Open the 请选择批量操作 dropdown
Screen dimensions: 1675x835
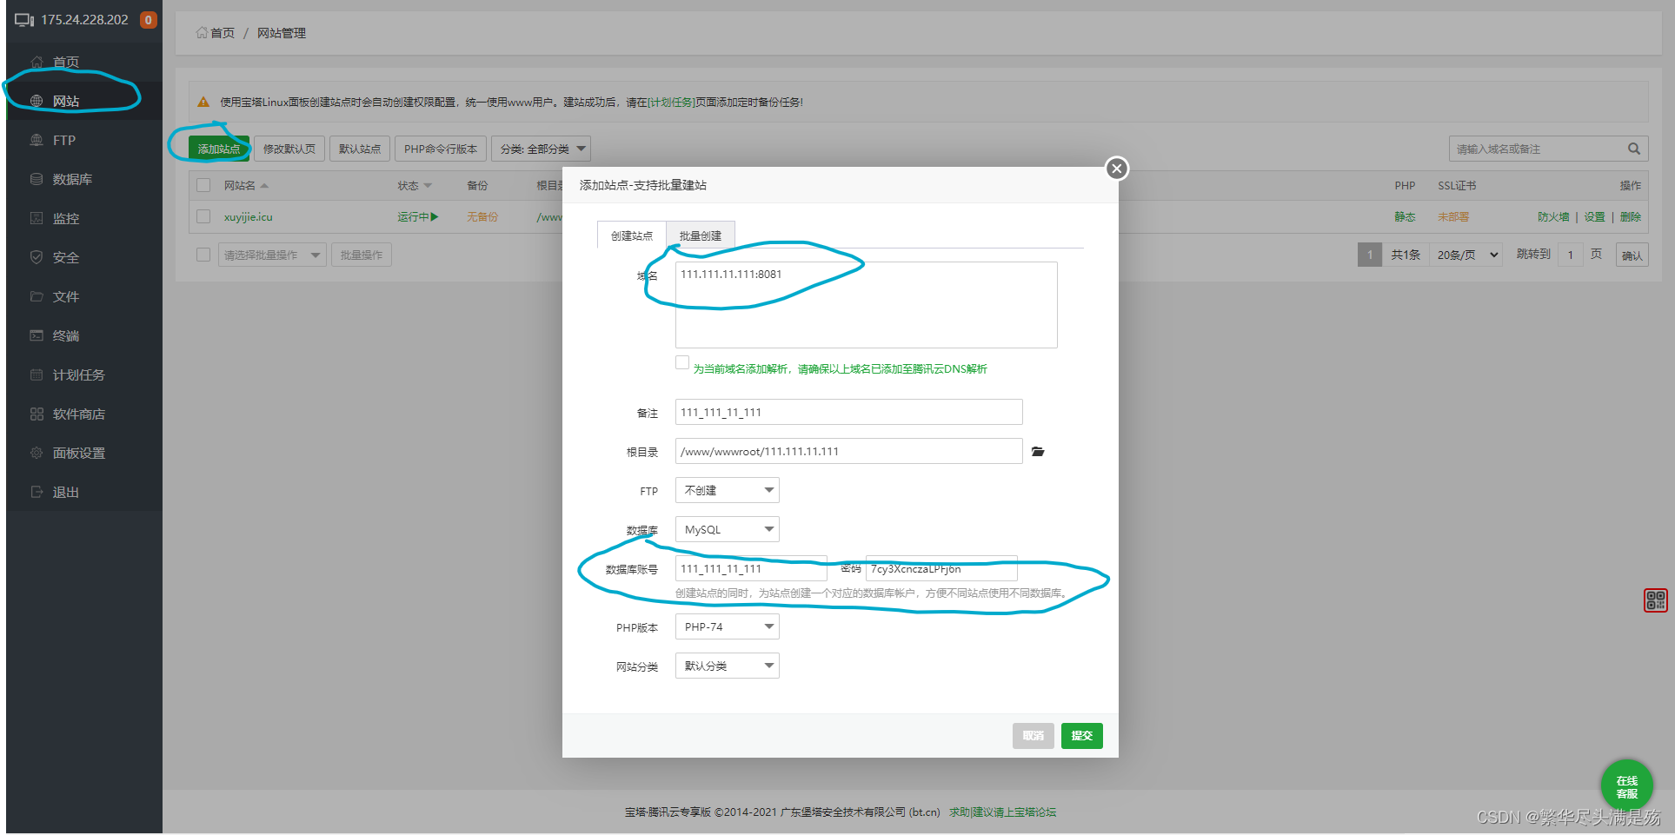(272, 255)
